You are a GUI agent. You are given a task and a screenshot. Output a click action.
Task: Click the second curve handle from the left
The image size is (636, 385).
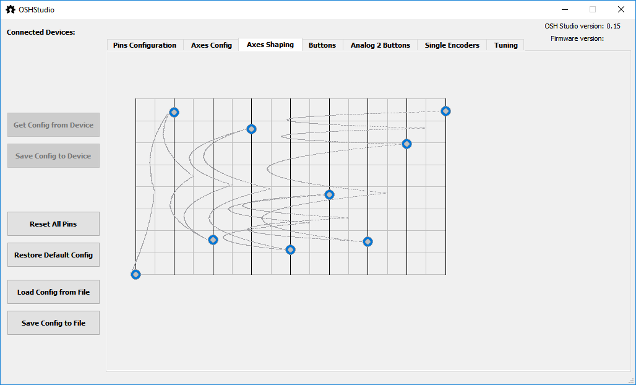[174, 112]
